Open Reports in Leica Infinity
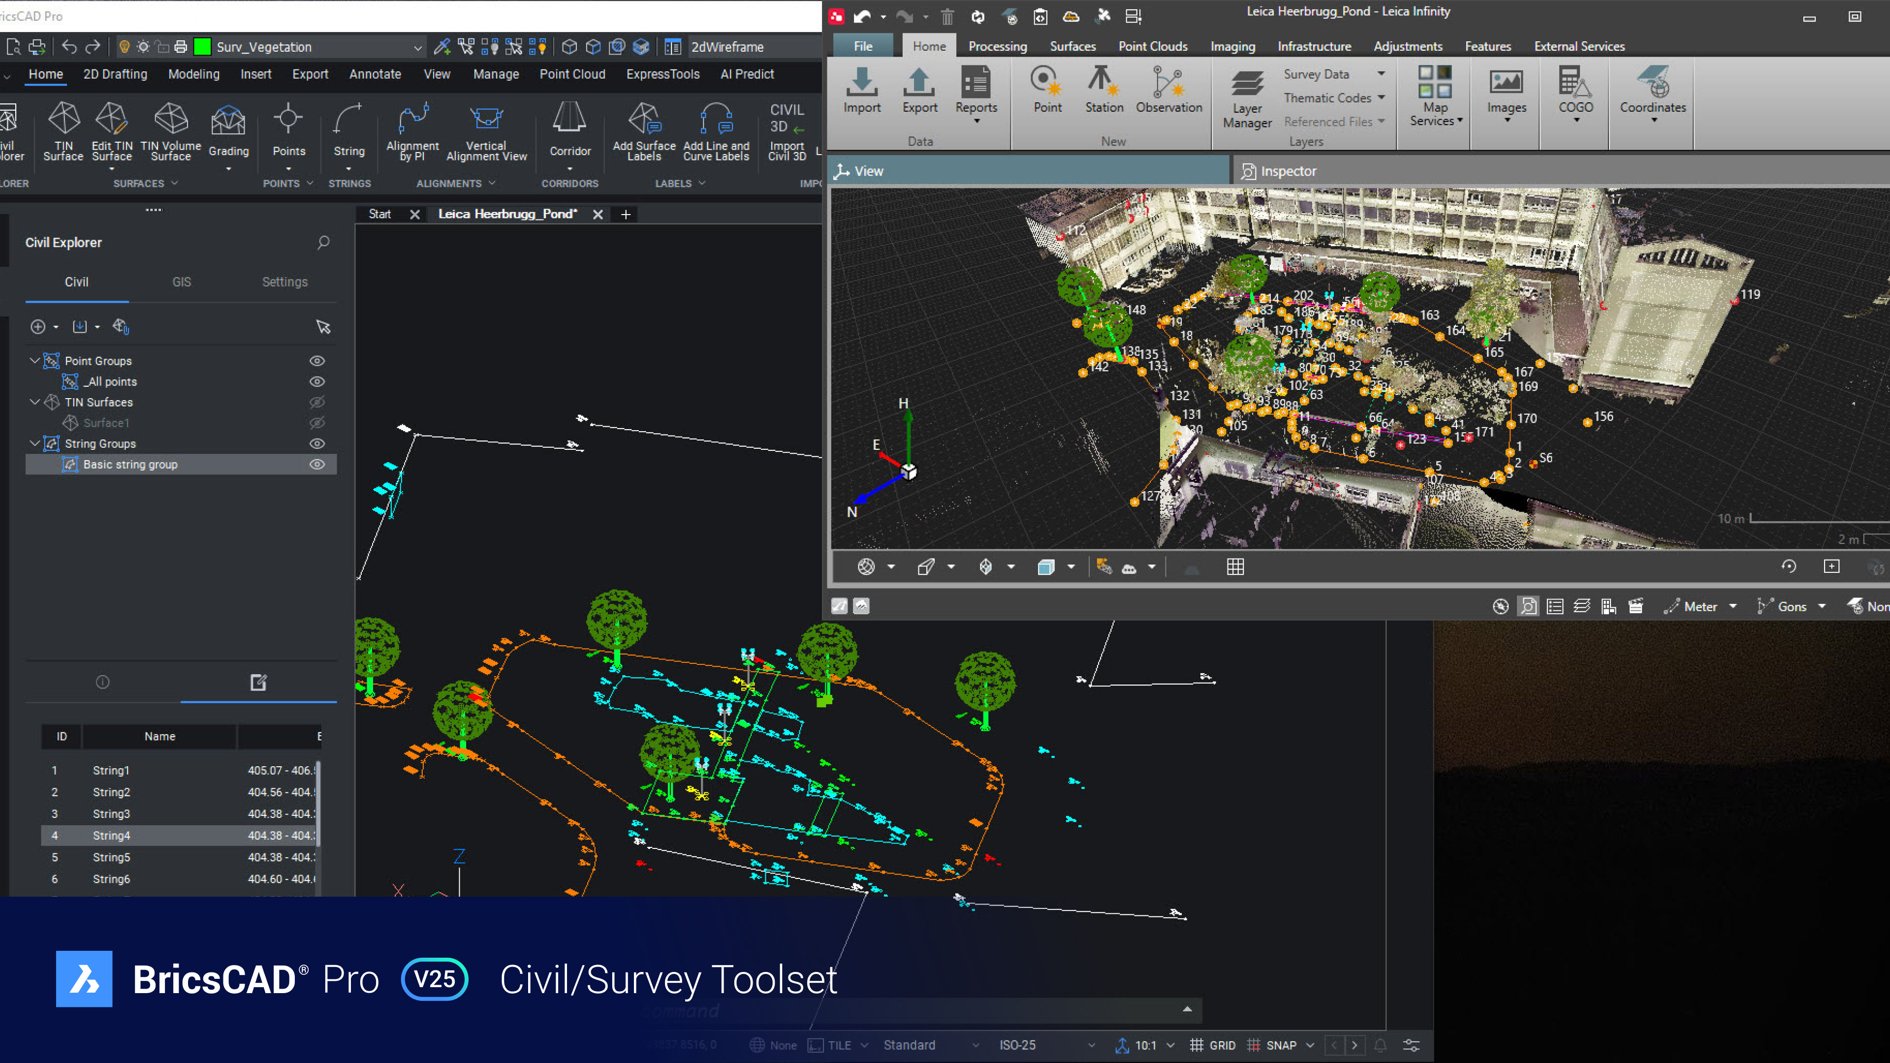This screenshot has height=1063, width=1890. click(x=976, y=94)
